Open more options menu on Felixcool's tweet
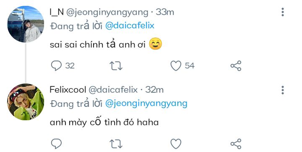 click(x=283, y=90)
